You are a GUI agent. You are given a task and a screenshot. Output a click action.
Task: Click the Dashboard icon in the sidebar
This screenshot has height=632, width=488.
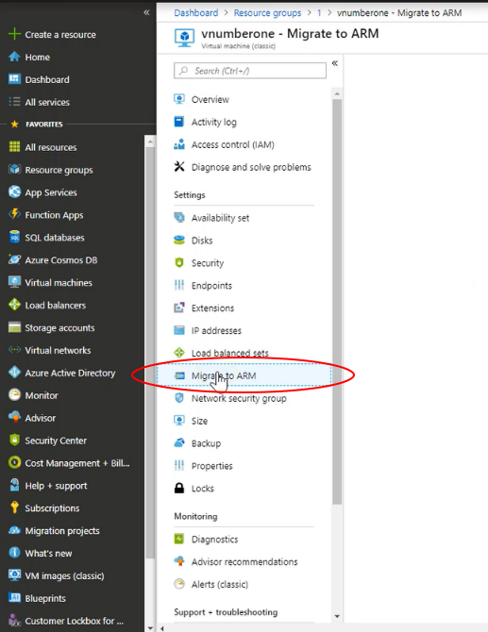14,79
